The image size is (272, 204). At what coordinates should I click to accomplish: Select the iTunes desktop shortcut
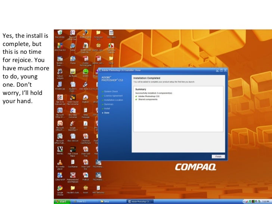[x=73, y=60]
